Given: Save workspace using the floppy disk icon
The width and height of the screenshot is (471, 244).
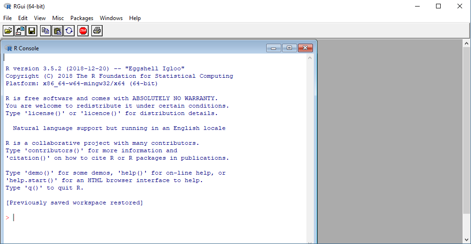Looking at the screenshot, I should click(x=32, y=31).
